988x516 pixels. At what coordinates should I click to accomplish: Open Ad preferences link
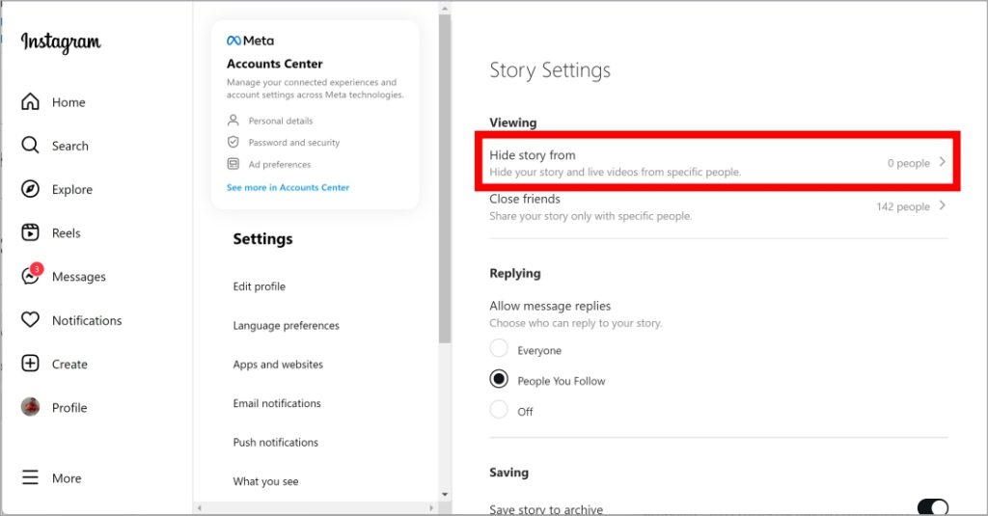pyautogui.click(x=279, y=164)
